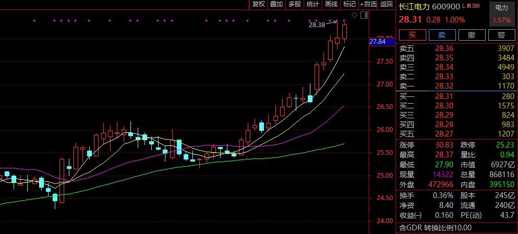Click the diamond marker icon on chart
Image resolution: width=518 pixels, height=234 pixels.
(x=355, y=15)
